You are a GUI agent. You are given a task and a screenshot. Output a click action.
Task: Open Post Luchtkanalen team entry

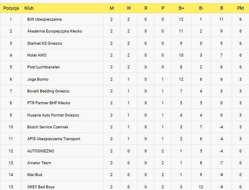[x=44, y=67]
